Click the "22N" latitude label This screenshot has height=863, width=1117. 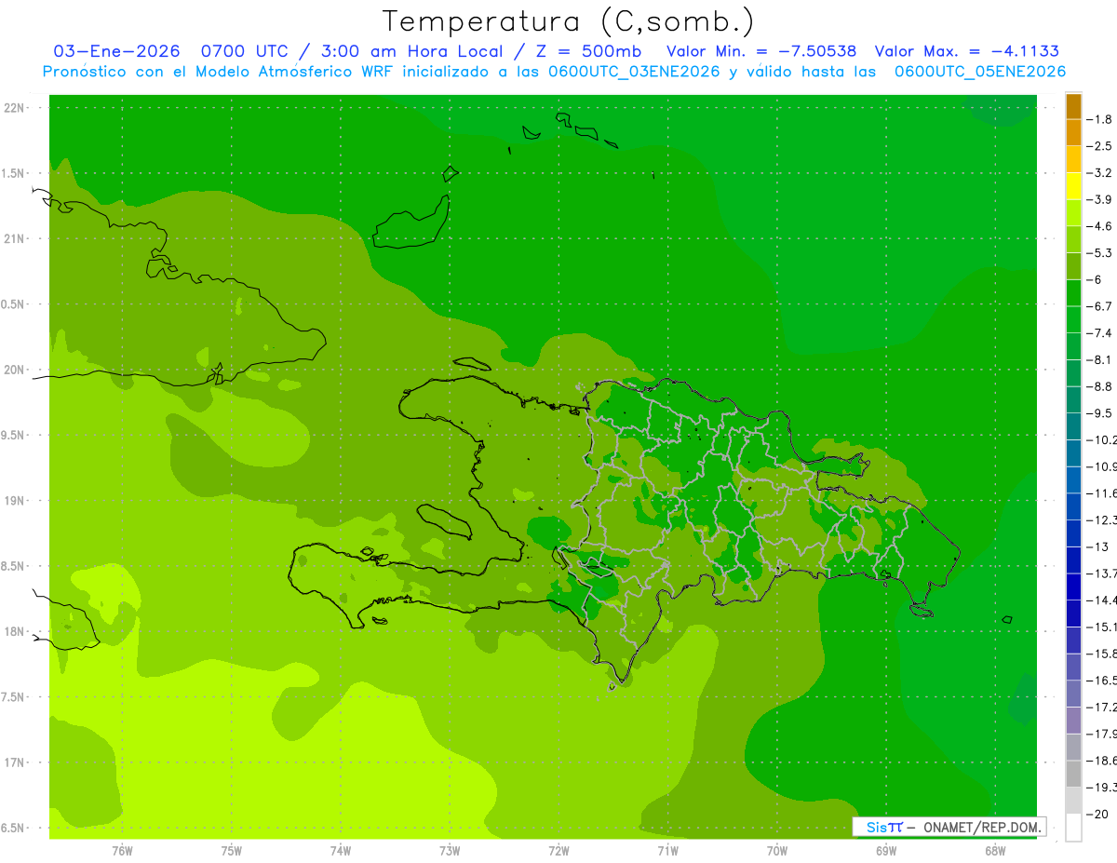14,108
